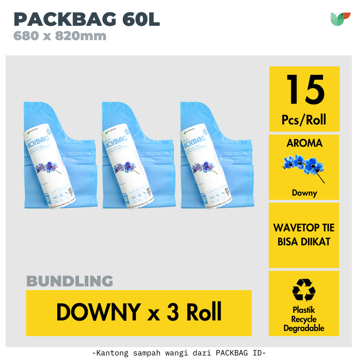Viewport: 358px width, 358px height.
Task: Click the yellow panel with the recycle symbol
Action: [304, 303]
